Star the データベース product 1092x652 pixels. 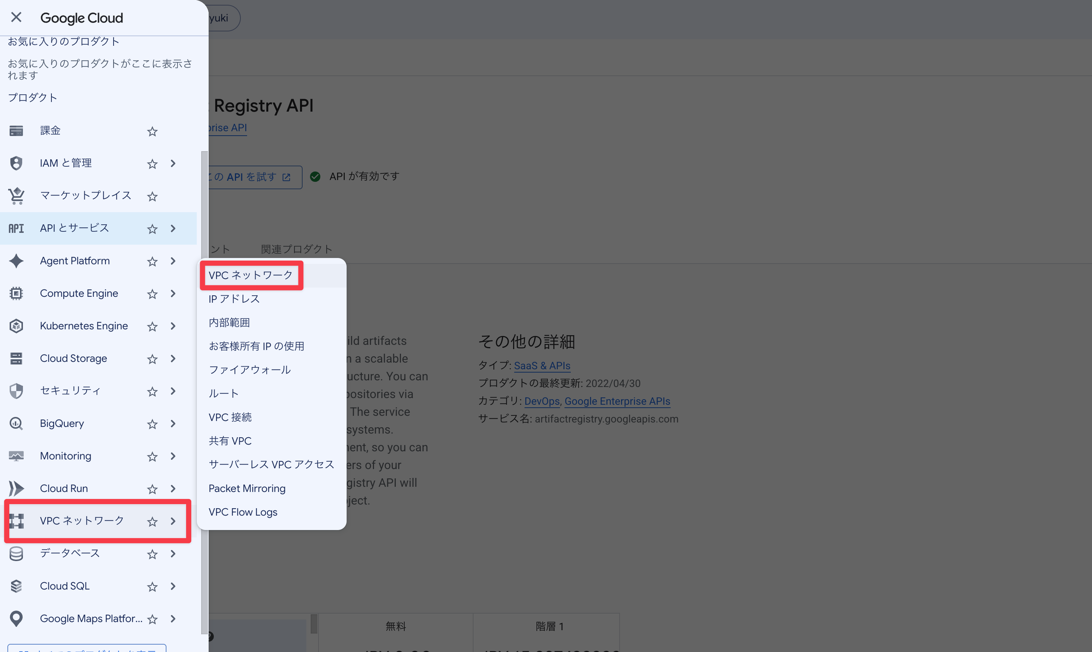point(152,554)
